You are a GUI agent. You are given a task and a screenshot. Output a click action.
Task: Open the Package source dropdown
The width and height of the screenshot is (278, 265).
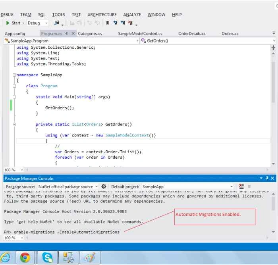(97, 186)
